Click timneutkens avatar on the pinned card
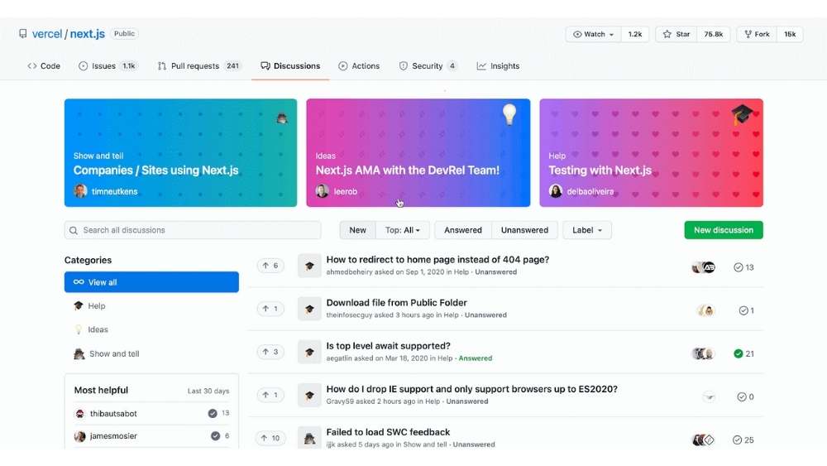The width and height of the screenshot is (827, 466). (x=80, y=191)
